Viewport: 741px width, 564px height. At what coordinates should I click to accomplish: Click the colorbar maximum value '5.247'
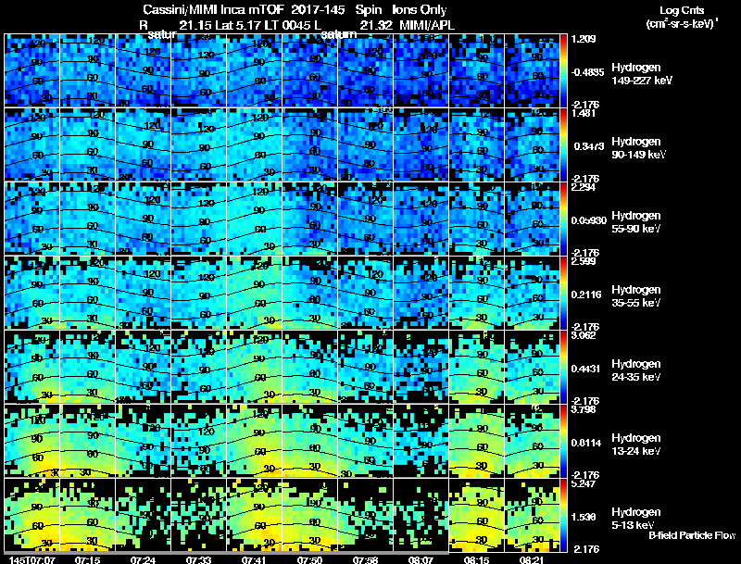(x=584, y=483)
